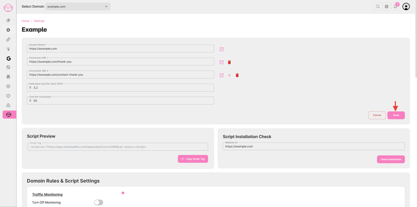Click the Settings breadcrumb

click(x=39, y=21)
